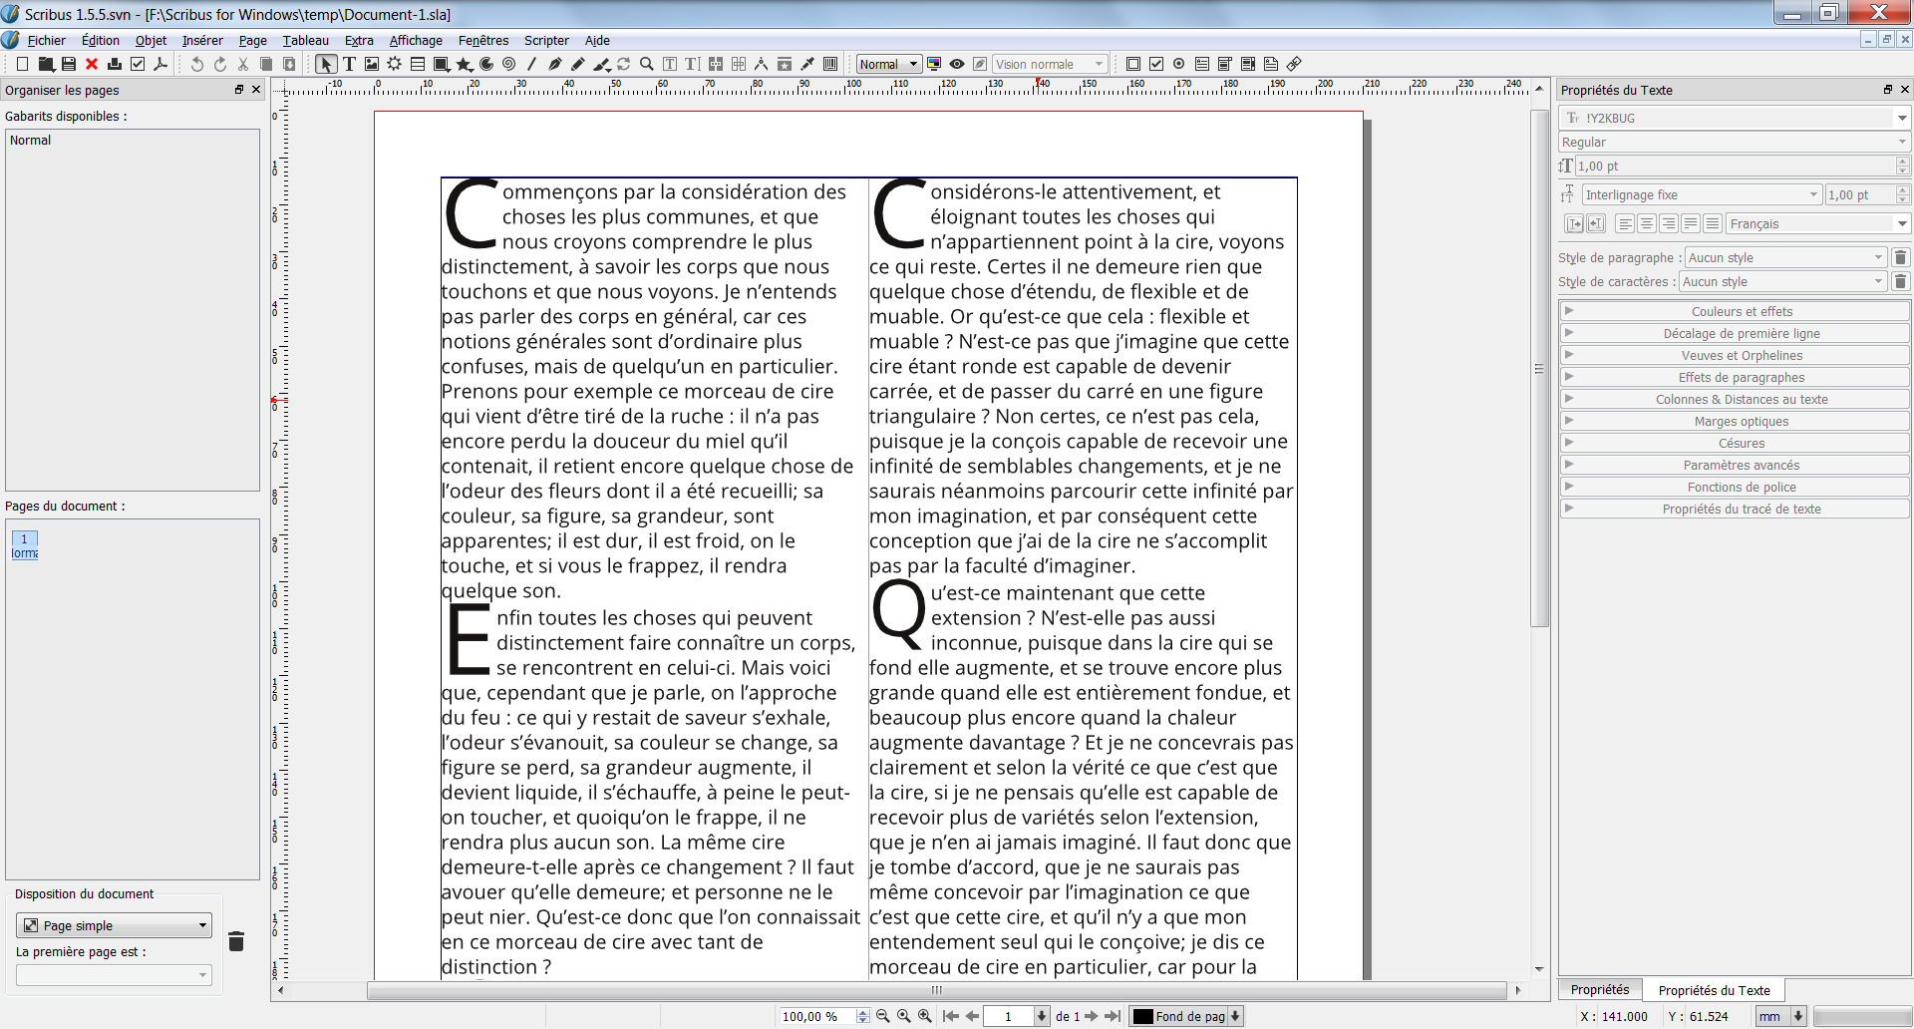Select the Spiral tool
The image size is (1914, 1029).
tap(509, 64)
